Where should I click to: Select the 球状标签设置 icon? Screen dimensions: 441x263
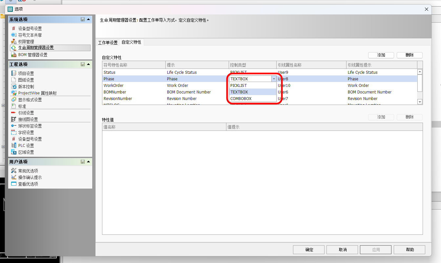(13, 126)
